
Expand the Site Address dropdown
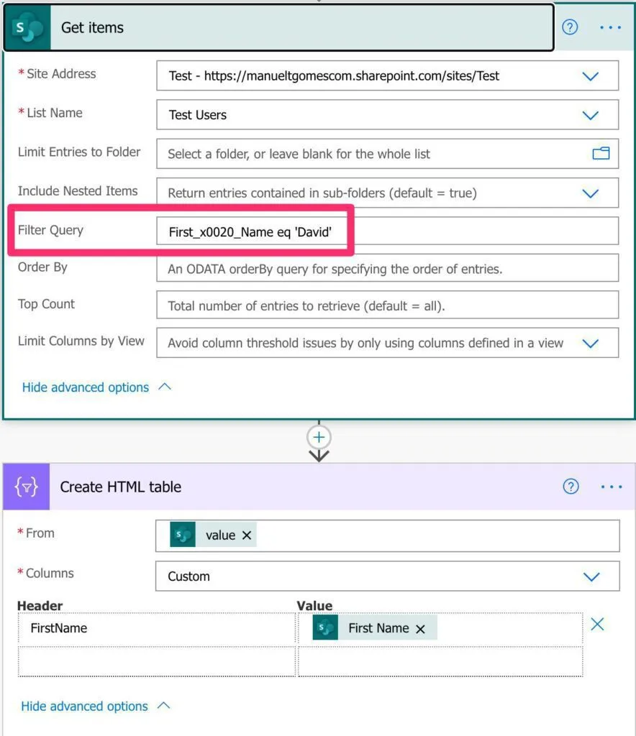click(590, 75)
